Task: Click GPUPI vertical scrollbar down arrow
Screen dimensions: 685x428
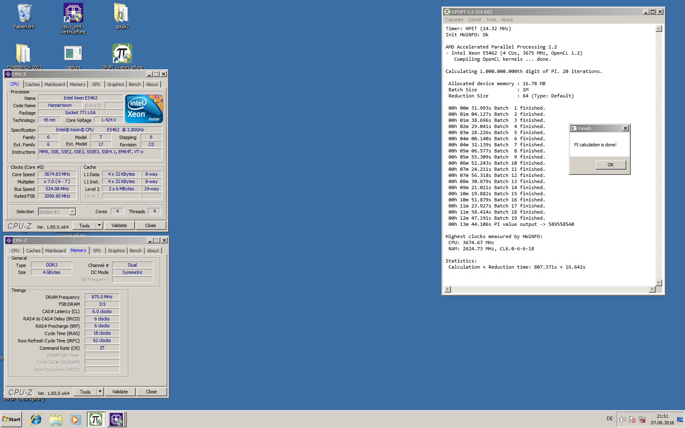Action: (658, 283)
